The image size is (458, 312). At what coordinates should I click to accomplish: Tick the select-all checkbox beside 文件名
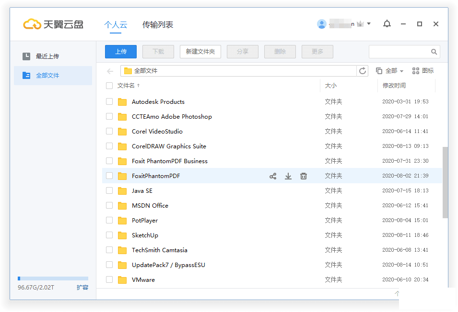click(109, 86)
